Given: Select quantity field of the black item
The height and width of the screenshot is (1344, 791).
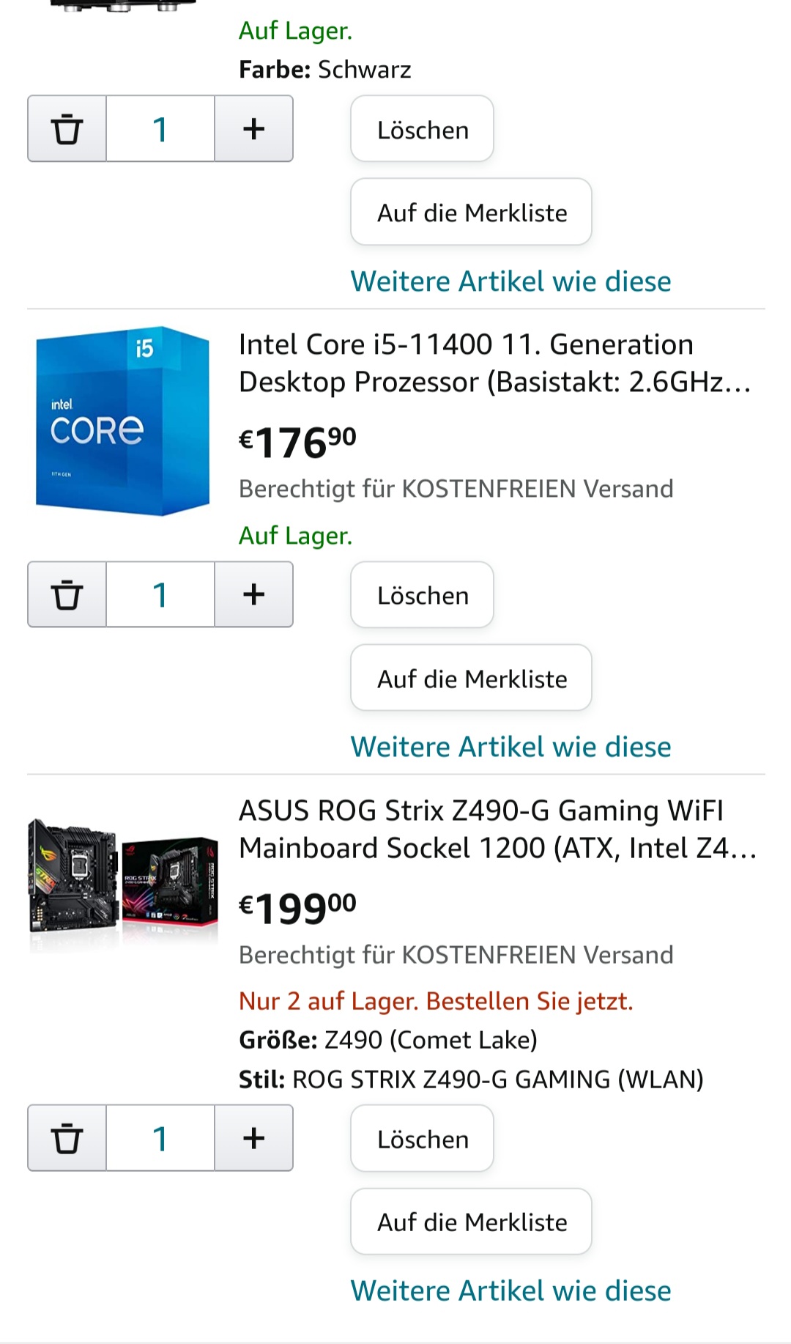Looking at the screenshot, I should [x=160, y=129].
